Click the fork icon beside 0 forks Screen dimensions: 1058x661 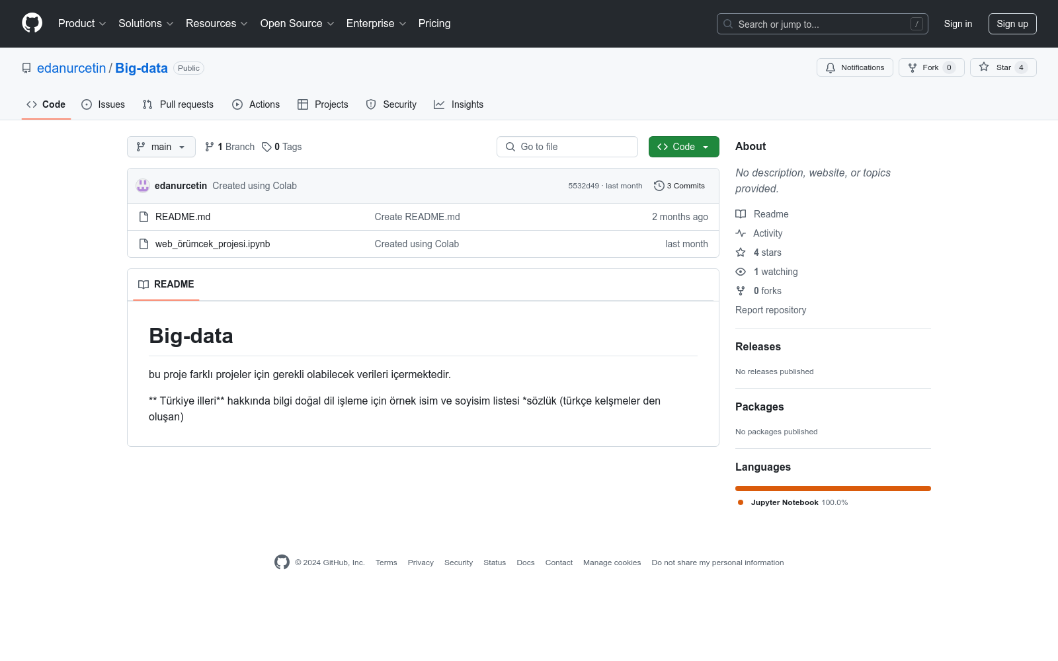point(741,291)
